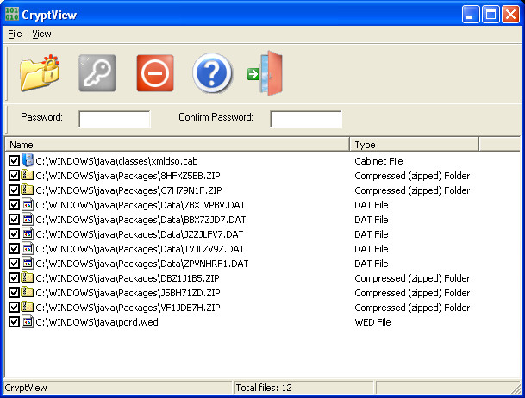The height and width of the screenshot is (398, 525).
Task: Click the file icon for 7BXJVPBV.DAT
Action: click(x=28, y=204)
